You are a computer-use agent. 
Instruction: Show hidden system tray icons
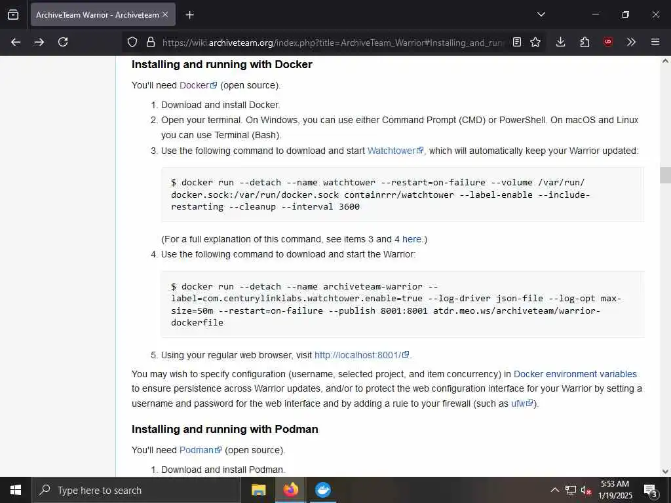click(554, 490)
